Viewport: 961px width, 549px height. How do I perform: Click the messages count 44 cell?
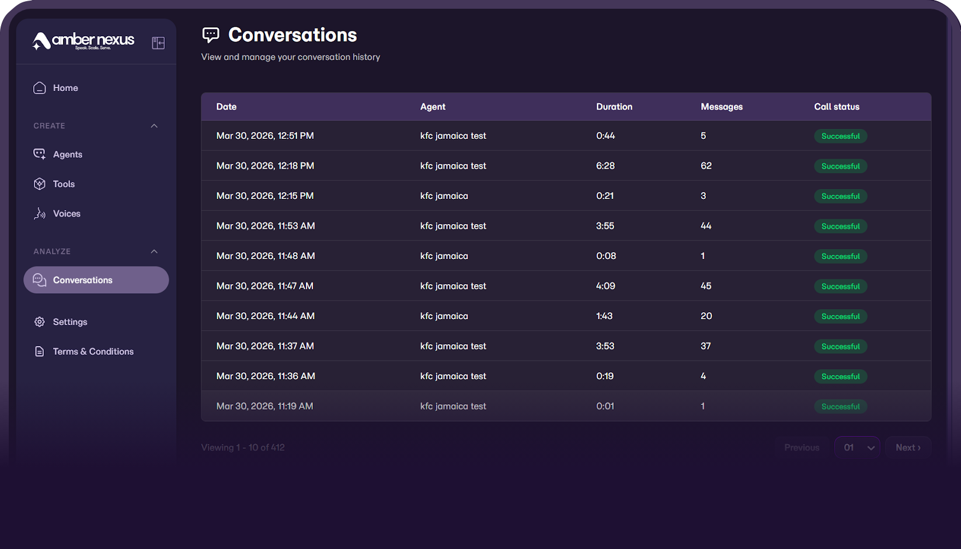pos(706,226)
